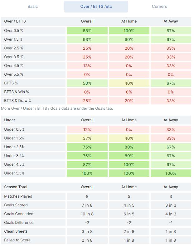The width and height of the screenshot is (194, 247).
Task: Click the Under 1.5% Overall cell
Action: tap(87, 139)
